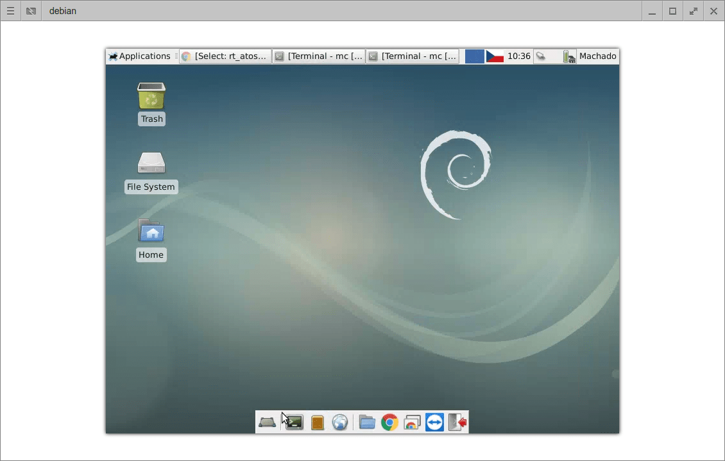Switch to the first Terminal - mc window

point(319,56)
